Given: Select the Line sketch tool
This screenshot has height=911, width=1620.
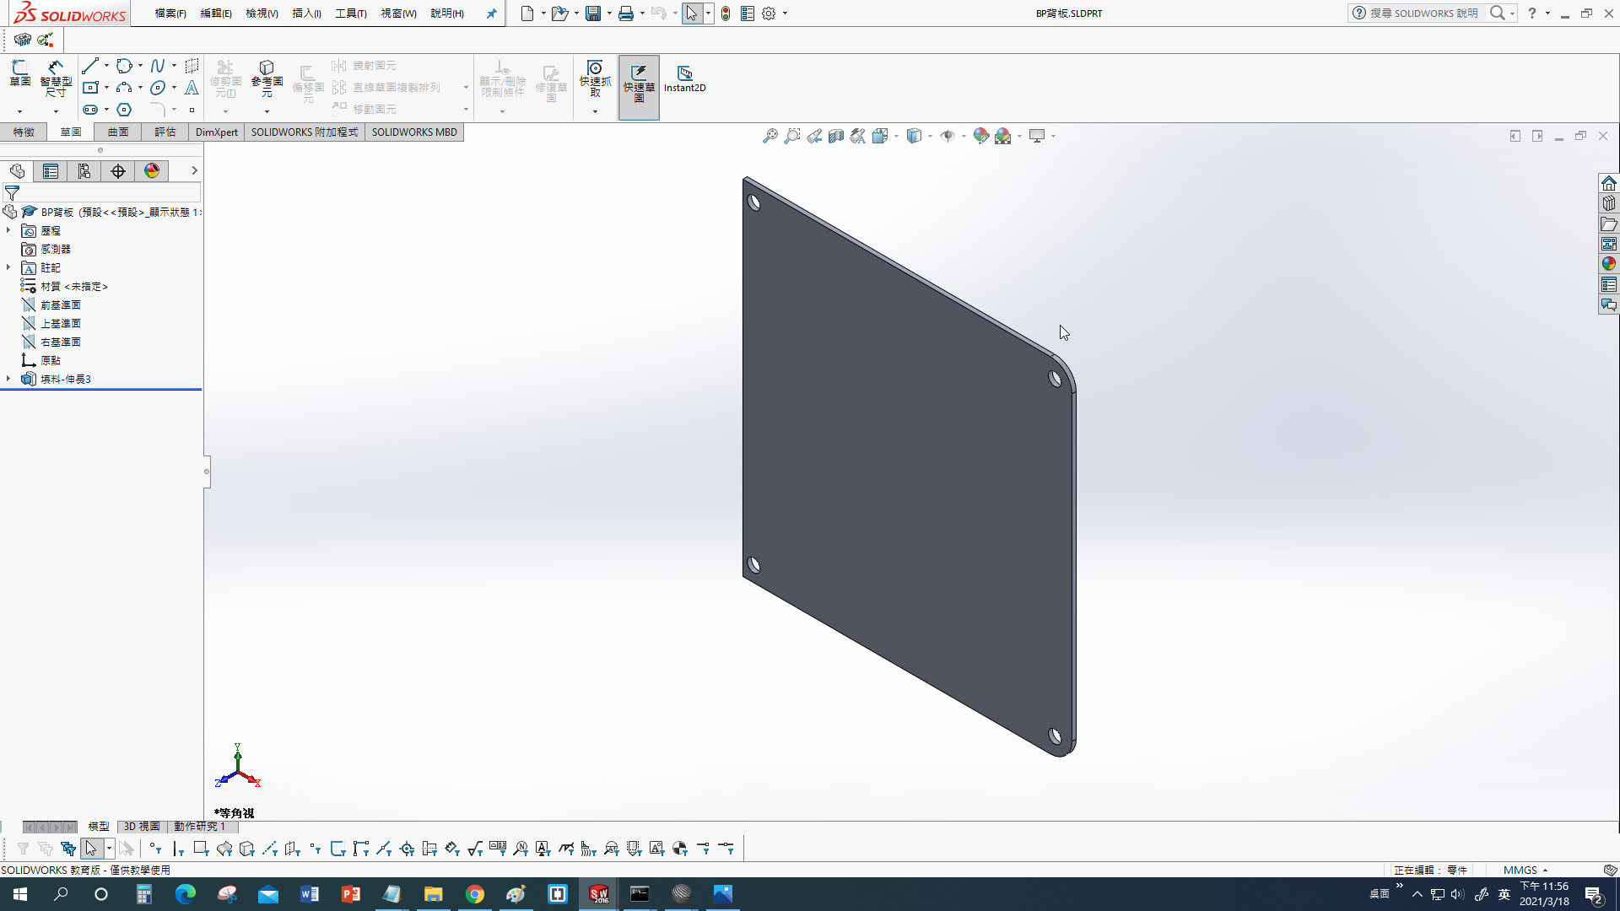Looking at the screenshot, I should point(90,66).
